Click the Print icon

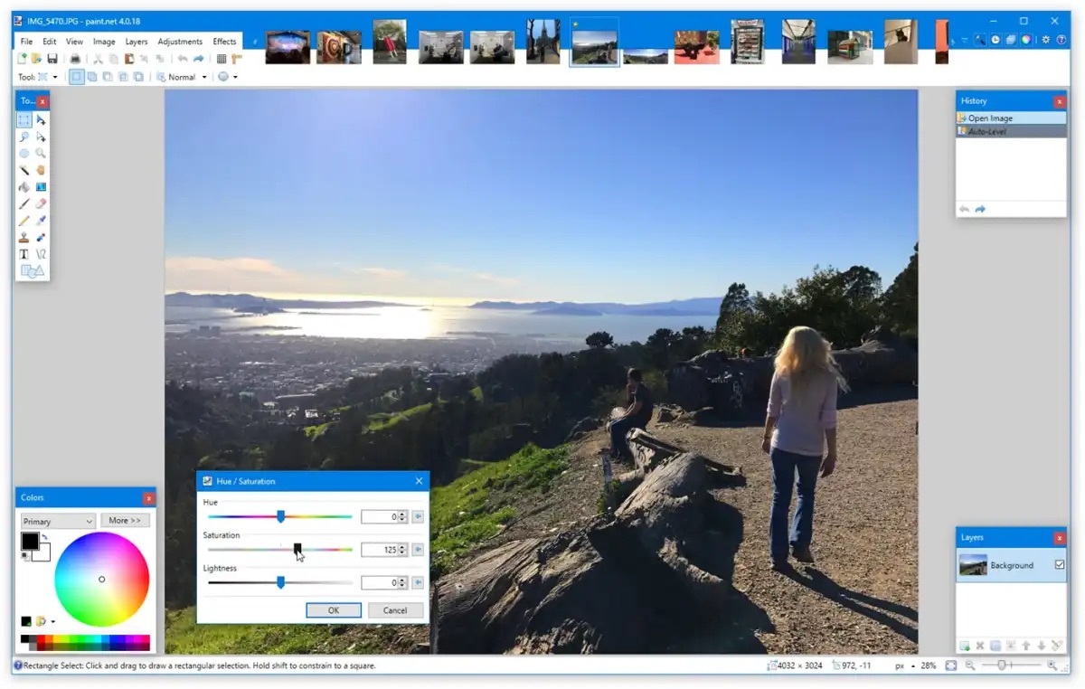pyautogui.click(x=75, y=59)
